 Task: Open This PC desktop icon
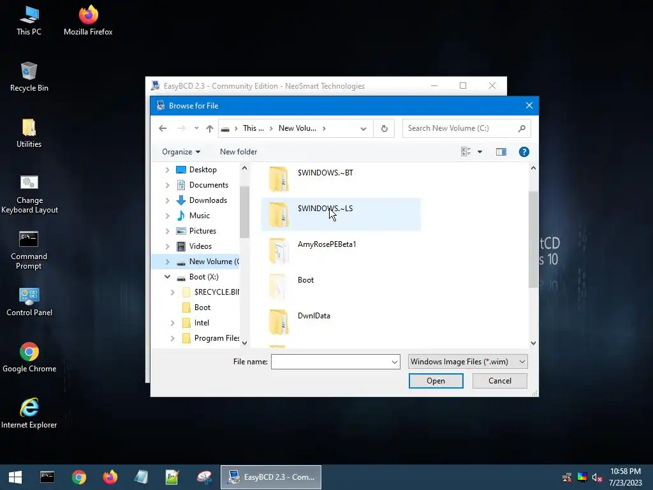point(29,21)
